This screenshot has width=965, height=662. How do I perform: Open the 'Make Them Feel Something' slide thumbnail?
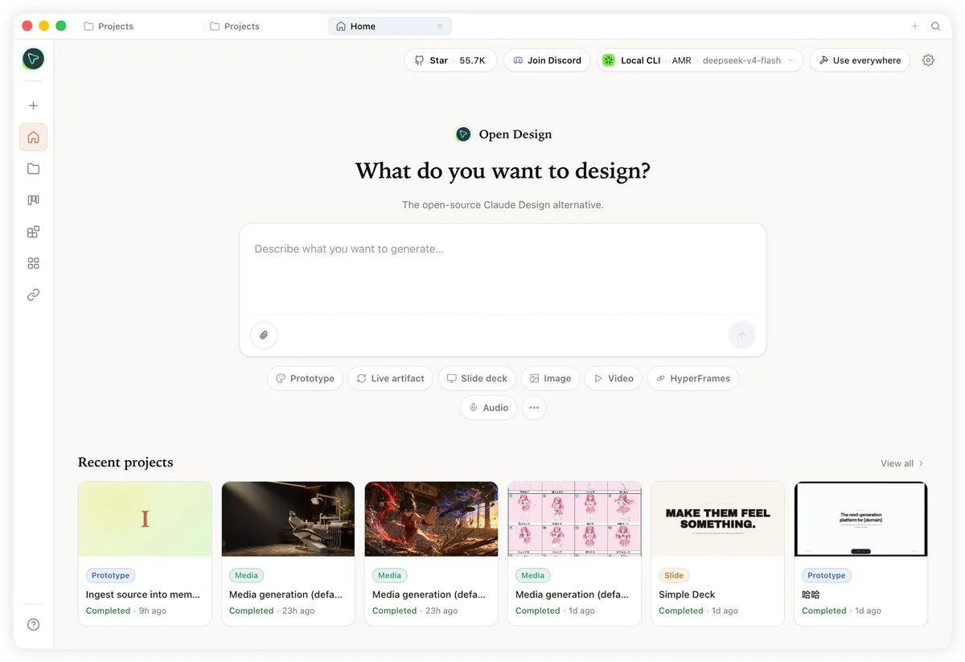point(717,519)
